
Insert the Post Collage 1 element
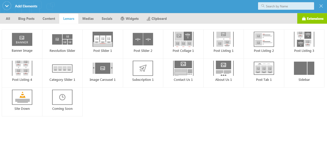(x=183, y=40)
